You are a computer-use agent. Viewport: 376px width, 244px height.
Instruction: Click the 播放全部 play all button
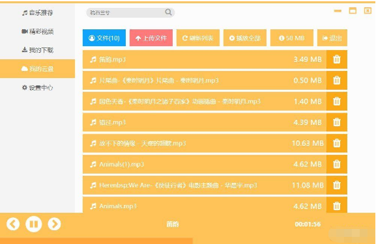(245, 38)
